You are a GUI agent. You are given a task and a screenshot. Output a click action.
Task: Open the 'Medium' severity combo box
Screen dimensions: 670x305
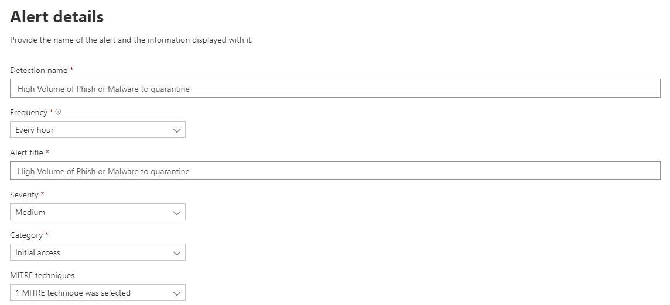tap(98, 212)
